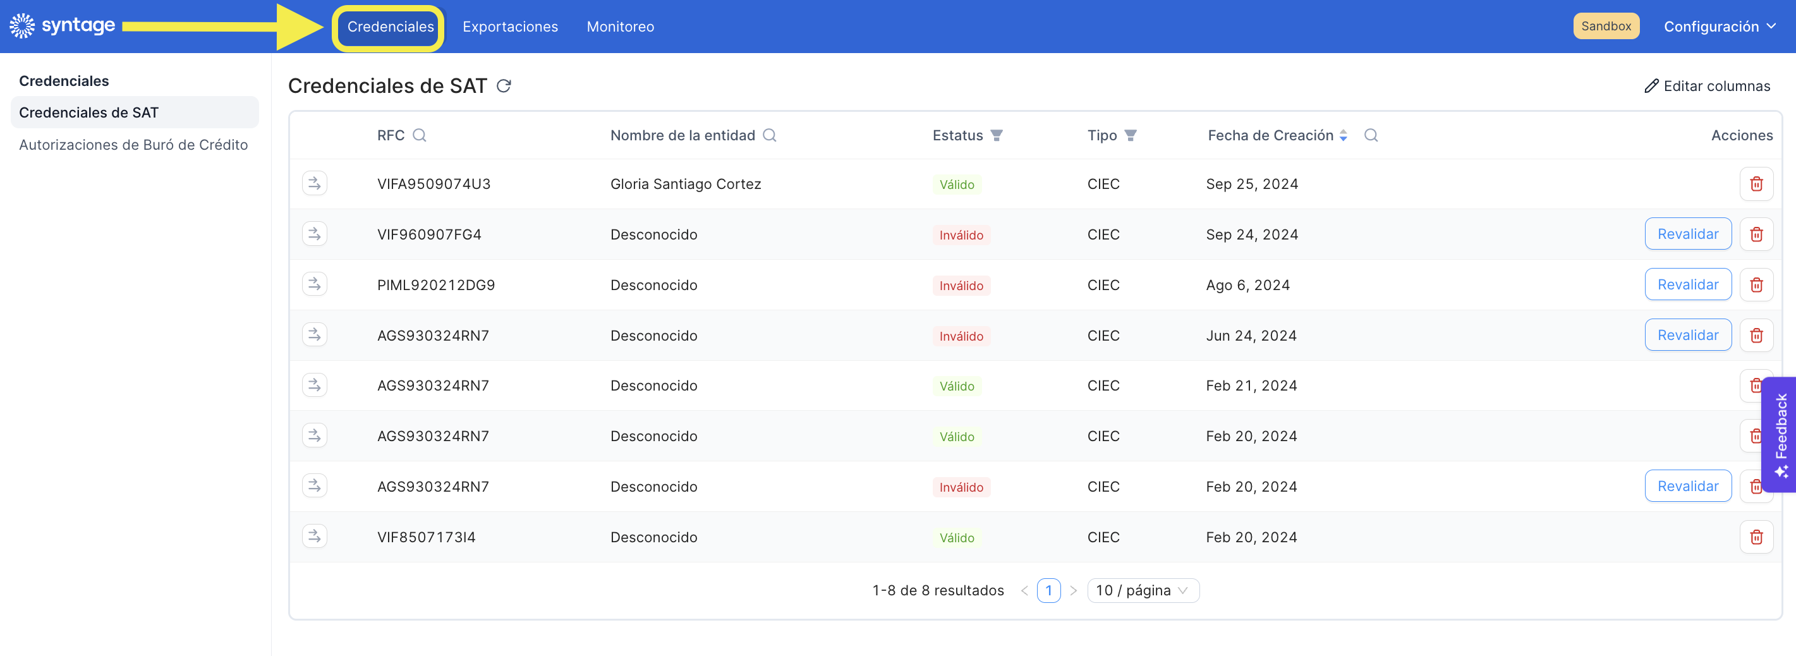Search by Nombre de la entidad

[x=769, y=135]
